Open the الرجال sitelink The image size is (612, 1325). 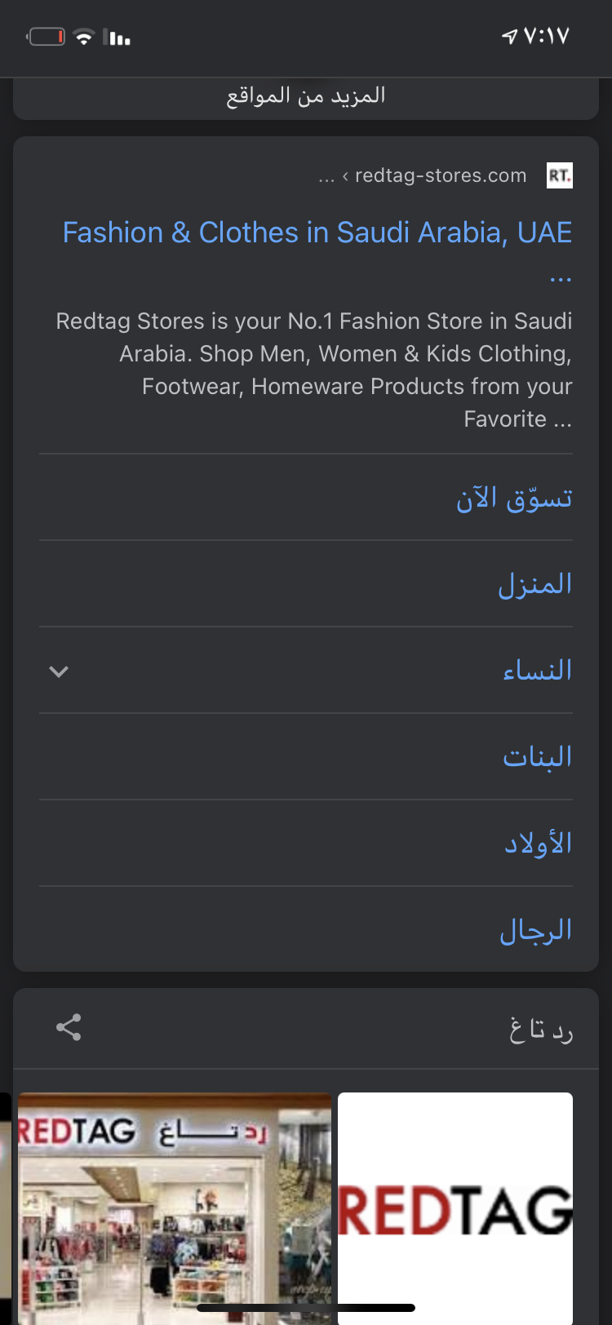pyautogui.click(x=536, y=930)
